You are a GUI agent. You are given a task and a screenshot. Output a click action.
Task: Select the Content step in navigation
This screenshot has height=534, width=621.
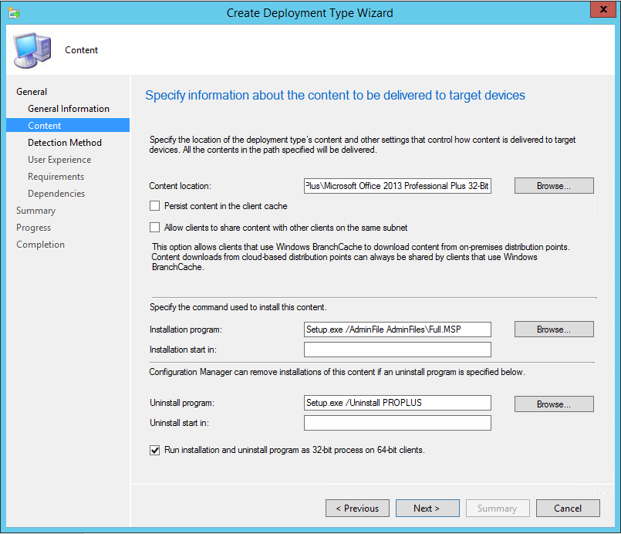45,126
